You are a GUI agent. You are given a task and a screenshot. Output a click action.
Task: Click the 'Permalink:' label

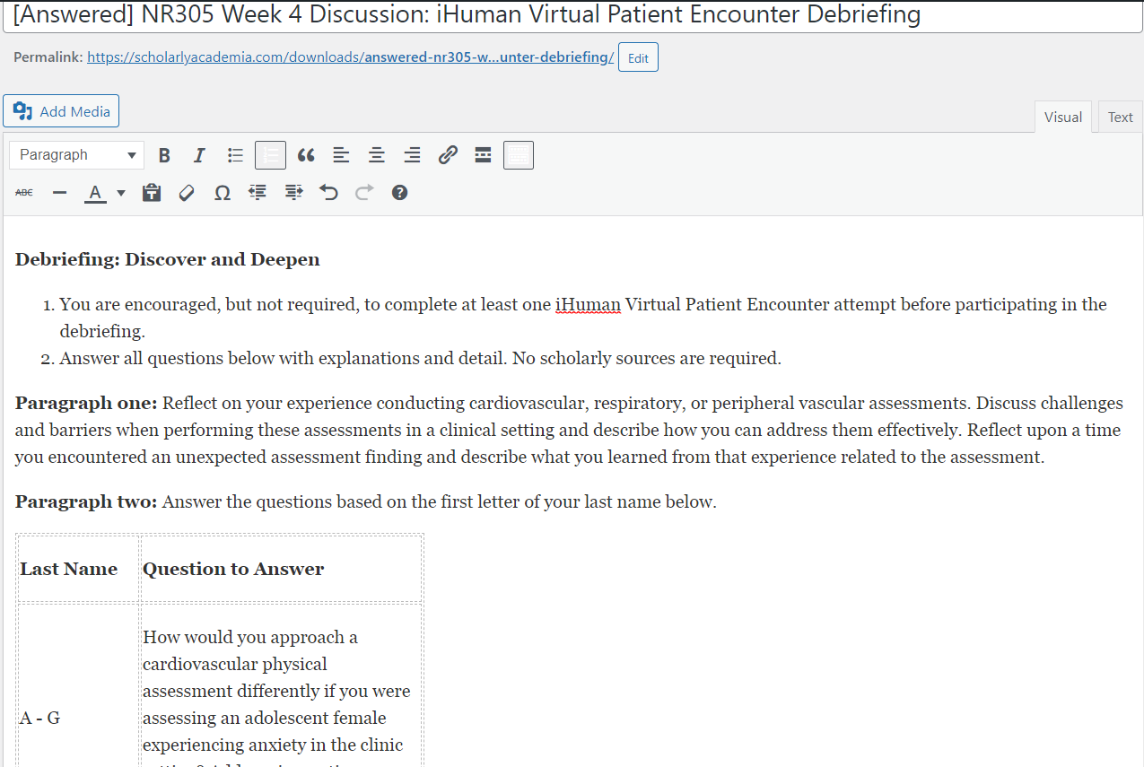click(x=48, y=57)
